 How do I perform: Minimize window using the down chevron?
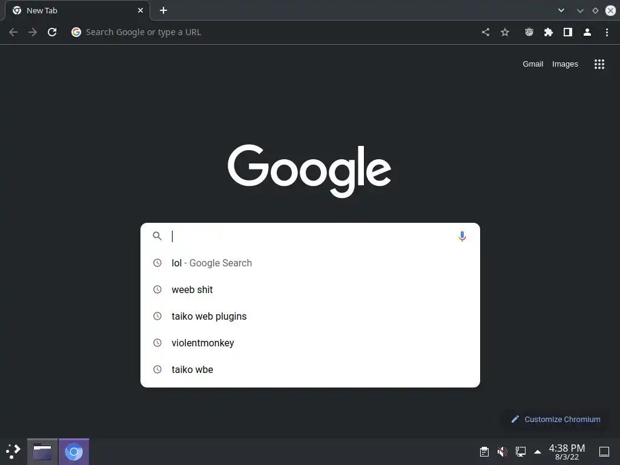click(x=580, y=11)
